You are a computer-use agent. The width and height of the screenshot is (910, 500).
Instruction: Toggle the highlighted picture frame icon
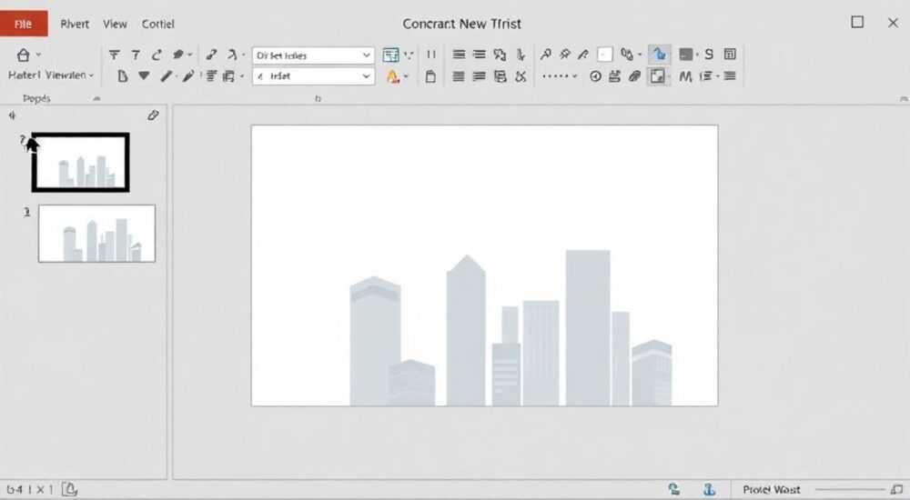point(657,76)
